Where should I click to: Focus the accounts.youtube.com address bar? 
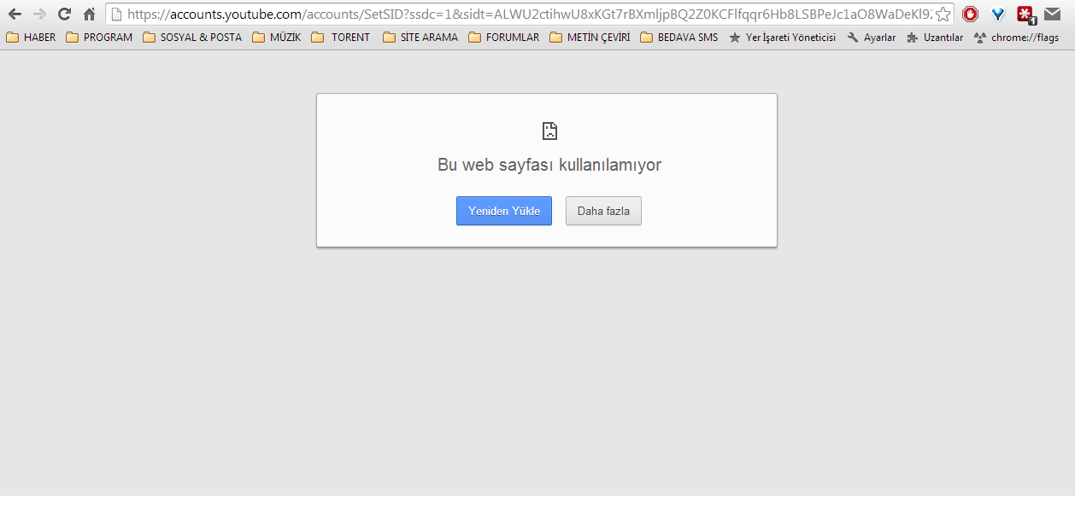point(530,14)
